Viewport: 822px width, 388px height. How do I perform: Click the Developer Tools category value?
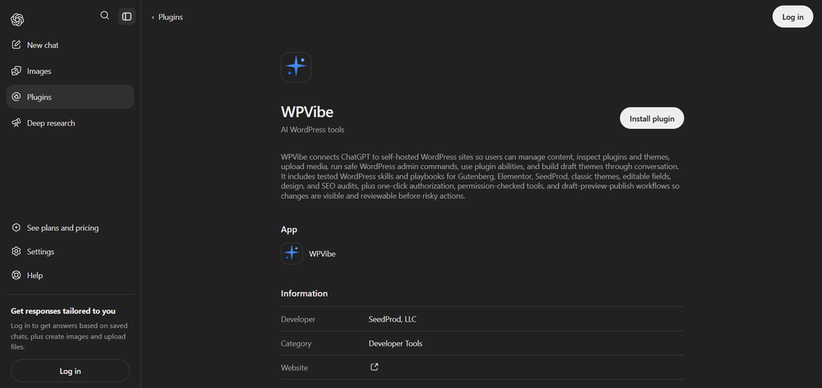pos(395,343)
